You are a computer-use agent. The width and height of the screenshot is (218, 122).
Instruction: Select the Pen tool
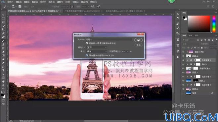[x=3, y=67]
